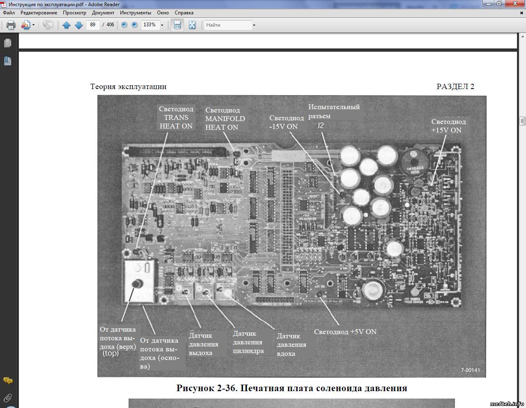Open the Файл menu
The image size is (526, 408).
[9, 13]
